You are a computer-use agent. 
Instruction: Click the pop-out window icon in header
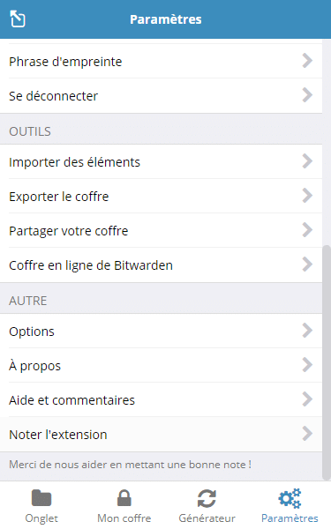[18, 19]
